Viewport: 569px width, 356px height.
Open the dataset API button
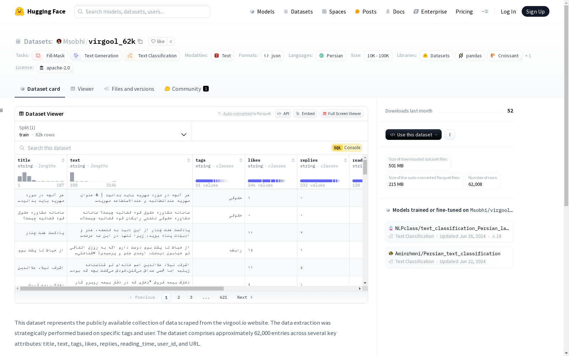coord(283,114)
